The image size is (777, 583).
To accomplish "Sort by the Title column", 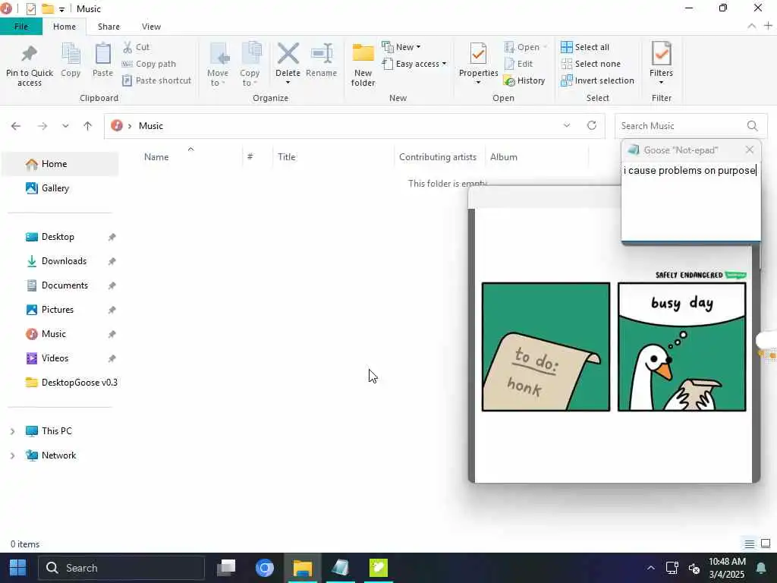I will pyautogui.click(x=286, y=156).
